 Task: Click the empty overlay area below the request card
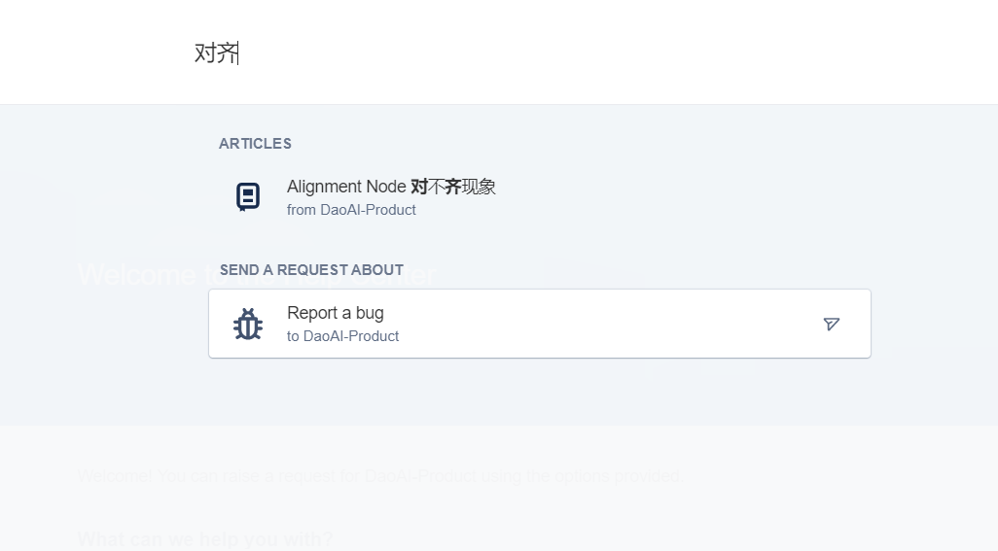click(539, 392)
